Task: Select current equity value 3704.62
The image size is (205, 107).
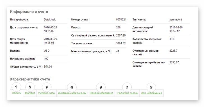Action: [121, 44]
